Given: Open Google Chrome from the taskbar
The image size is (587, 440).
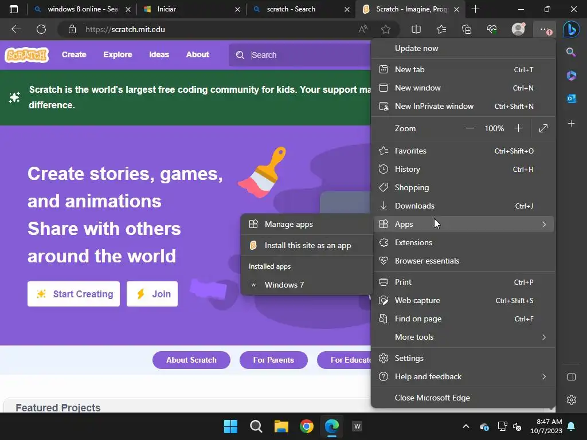Looking at the screenshot, I should [307, 426].
